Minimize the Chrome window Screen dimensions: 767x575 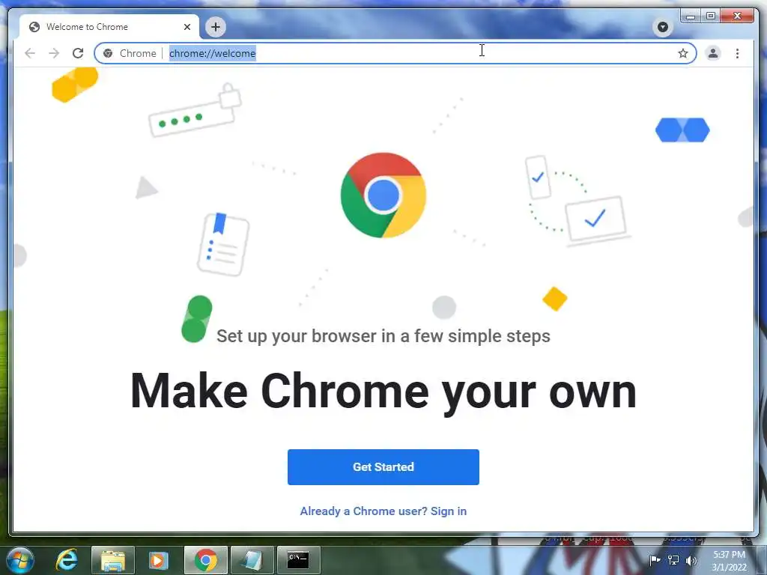pyautogui.click(x=690, y=16)
